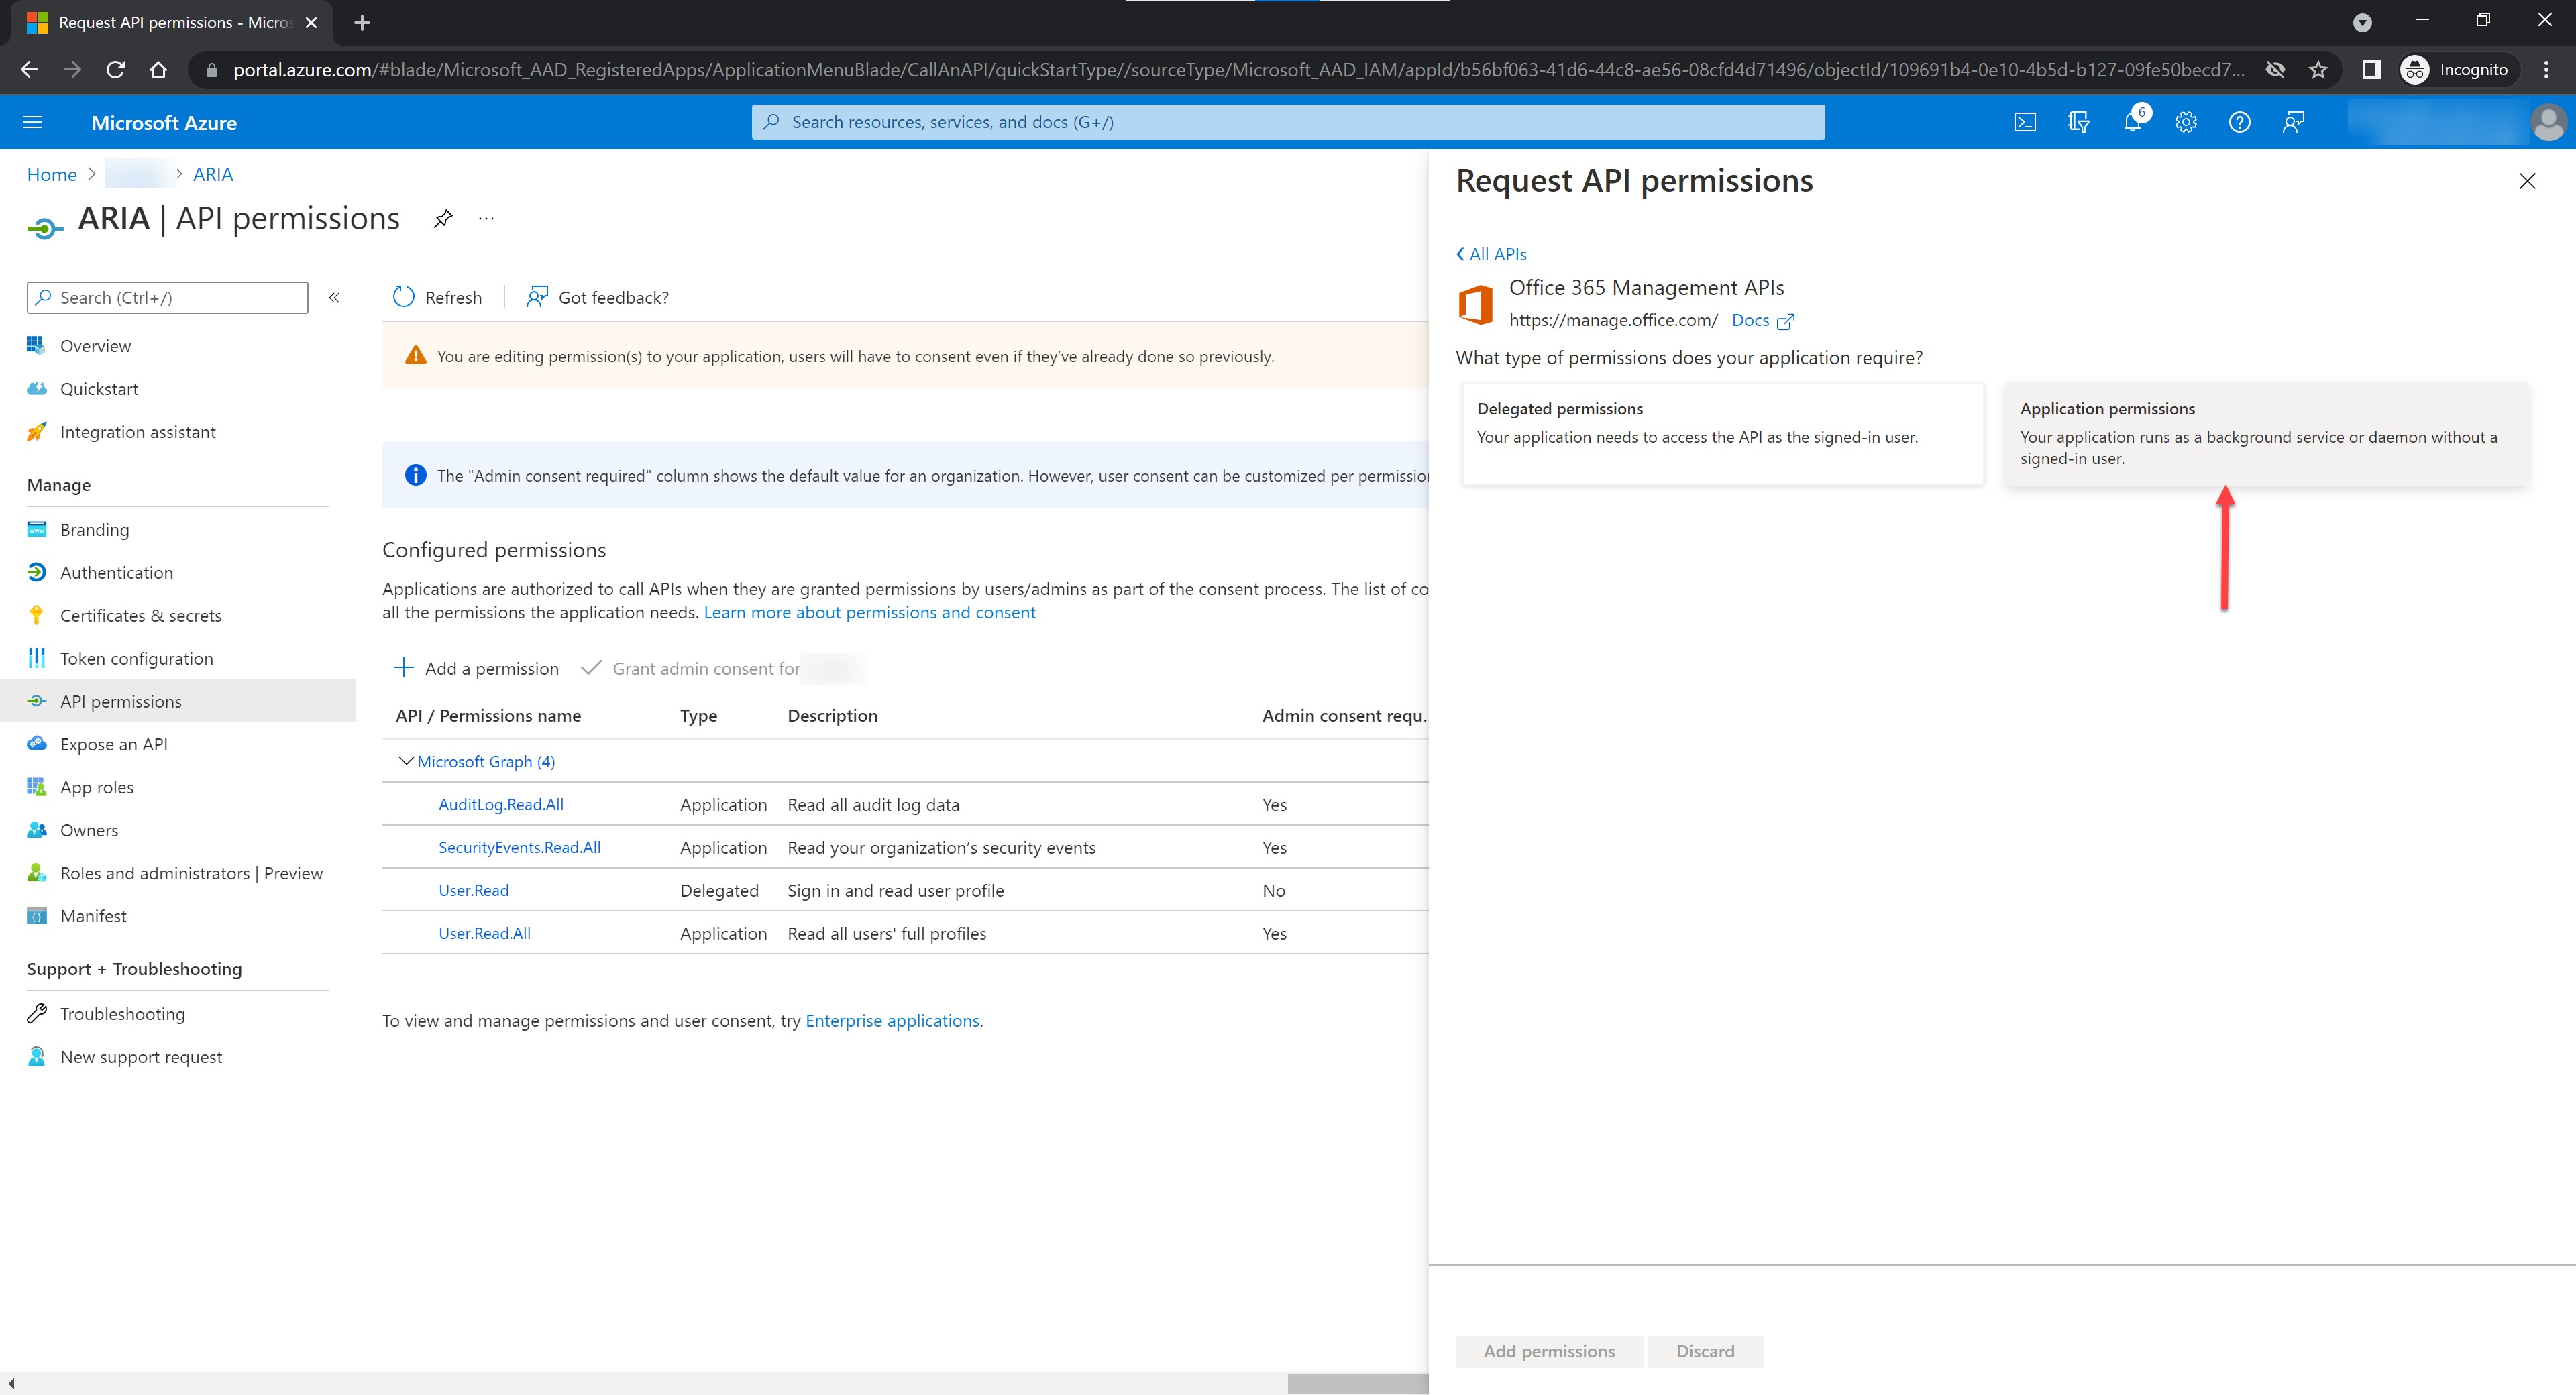The height and width of the screenshot is (1395, 2576).
Task: Open Certificates & secrets menu item
Action: pos(140,615)
